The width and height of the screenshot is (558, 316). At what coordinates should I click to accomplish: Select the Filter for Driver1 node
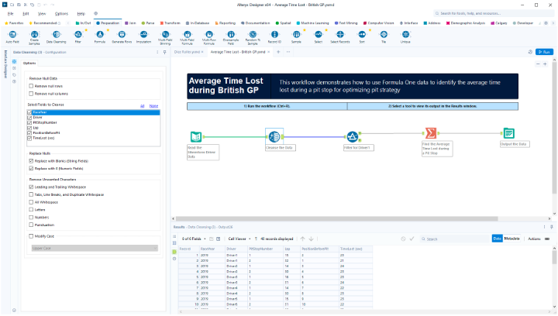click(353, 136)
